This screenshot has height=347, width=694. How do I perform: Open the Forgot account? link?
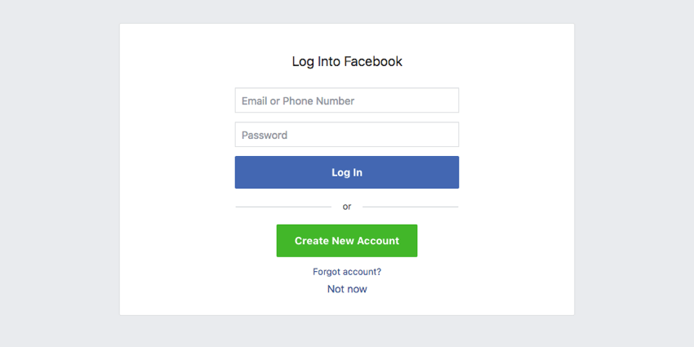346,272
